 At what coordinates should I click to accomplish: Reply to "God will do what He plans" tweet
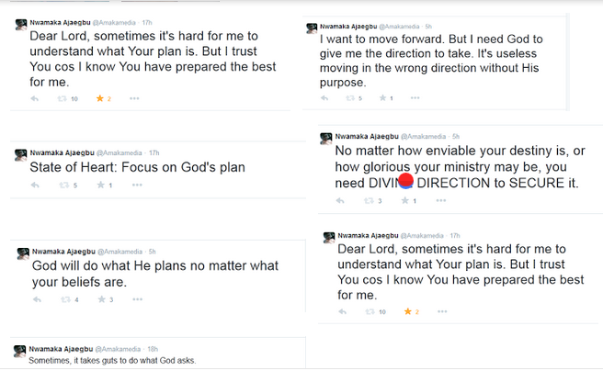(34, 299)
